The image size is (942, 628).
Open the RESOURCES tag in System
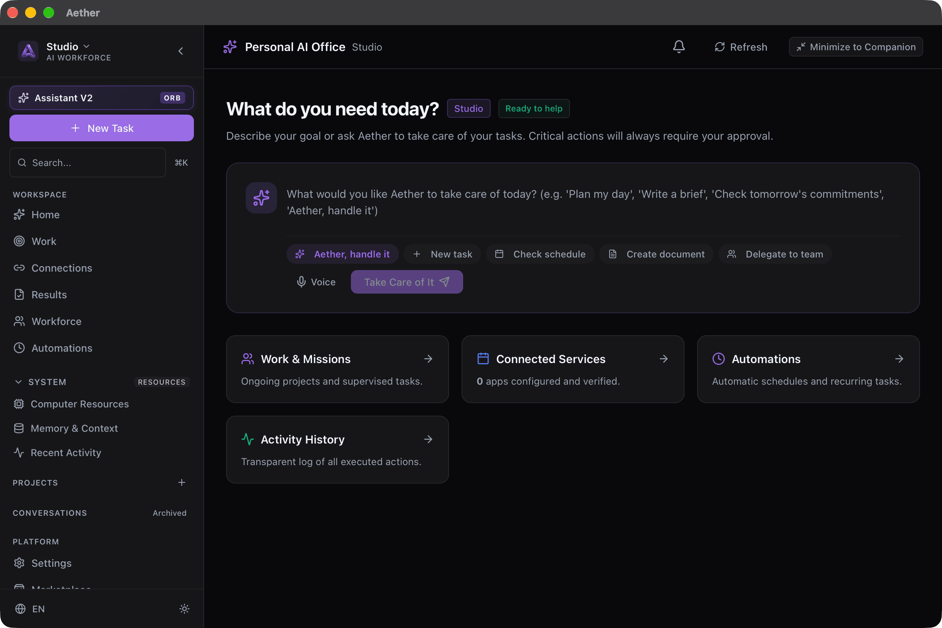[x=162, y=382]
